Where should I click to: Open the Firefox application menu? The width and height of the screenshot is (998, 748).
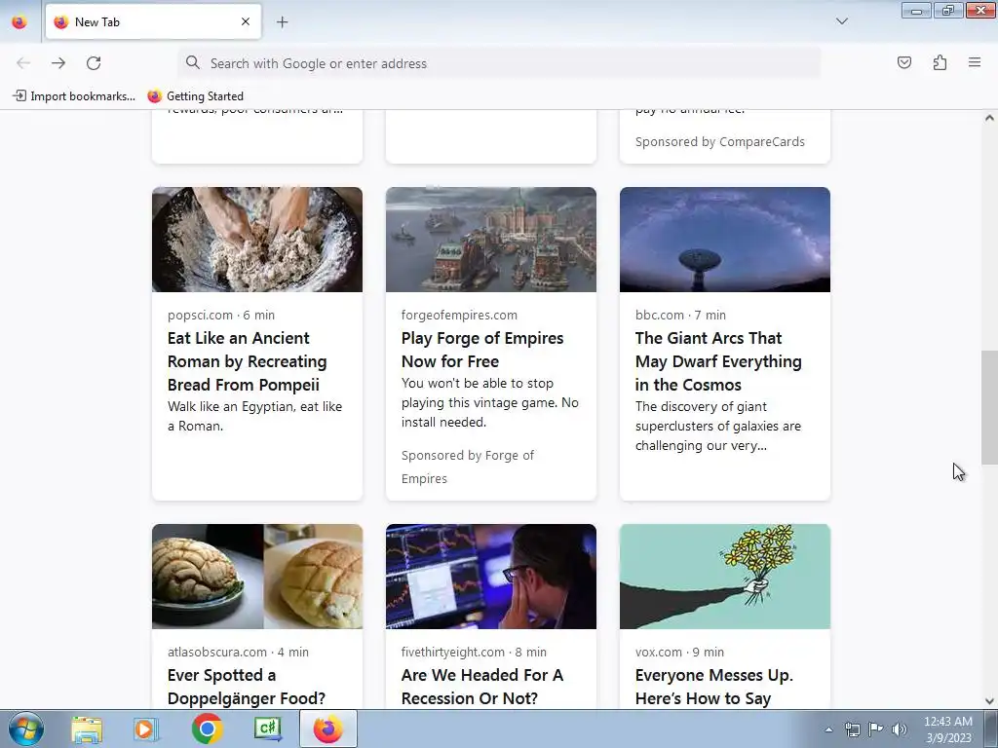coord(975,62)
